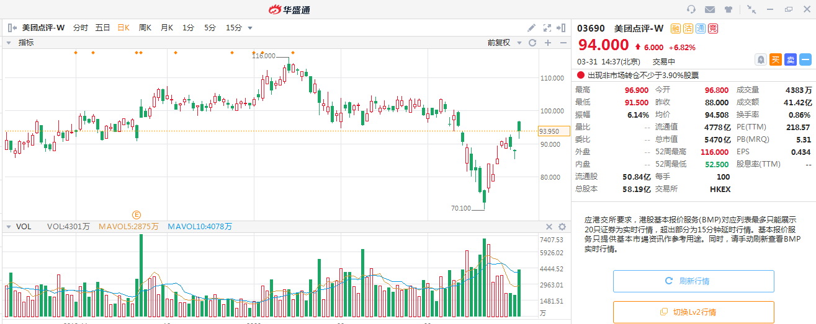Close the VOL indicator panel
The image size is (816, 324).
[549, 227]
